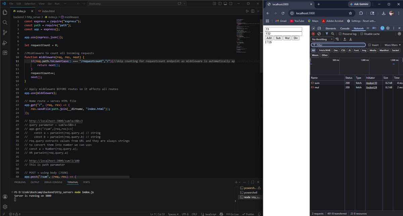This screenshot has width=403, height=216.
Task: Reload the localhost:3000 page
Action: click(x=283, y=13)
